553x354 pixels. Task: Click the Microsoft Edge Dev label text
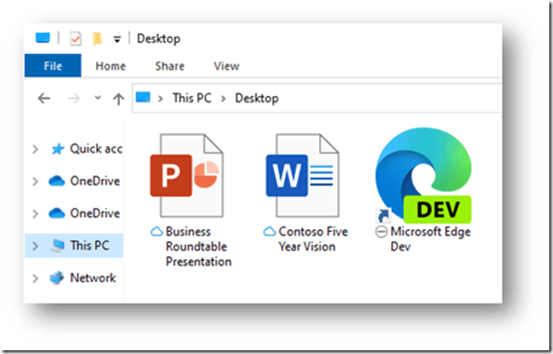coord(430,239)
